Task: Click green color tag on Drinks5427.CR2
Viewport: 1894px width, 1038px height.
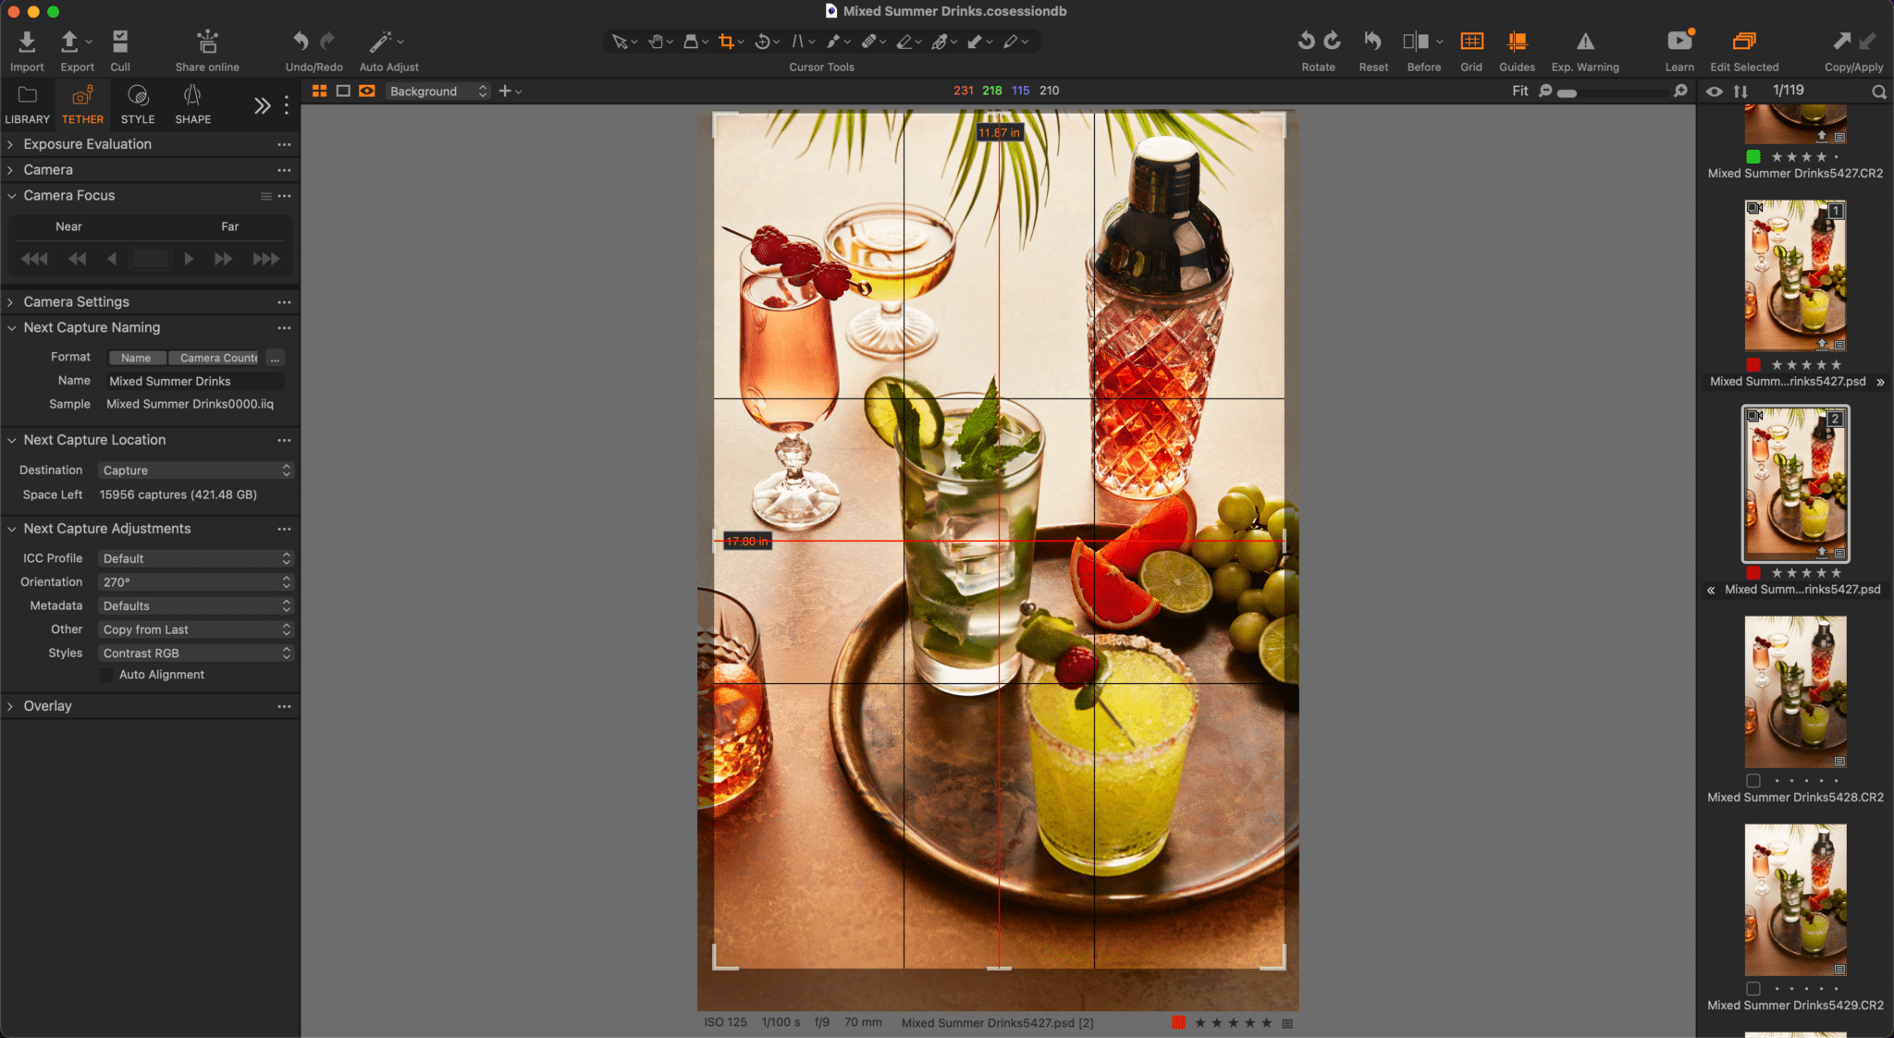Action: click(x=1753, y=156)
